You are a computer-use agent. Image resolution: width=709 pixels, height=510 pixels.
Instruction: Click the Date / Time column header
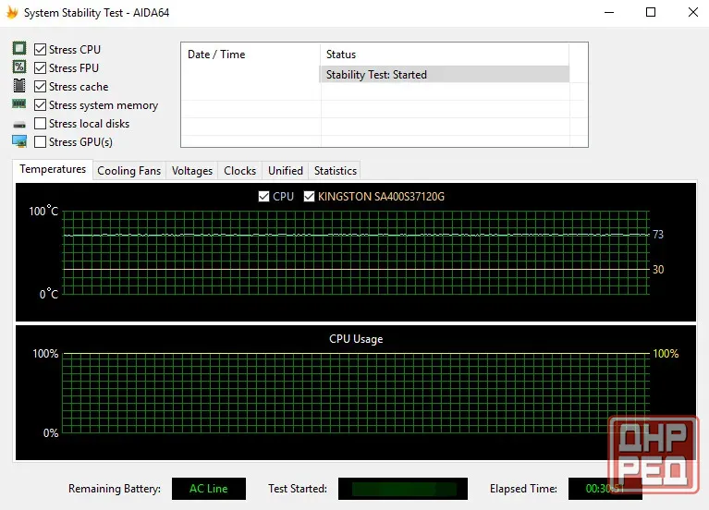251,55
